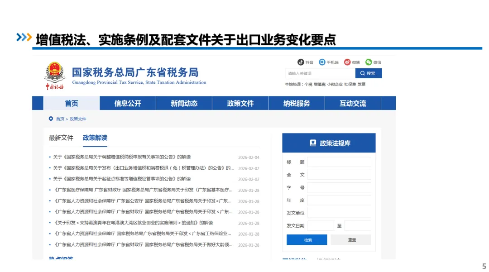Click the 重置 reset button

351,240
